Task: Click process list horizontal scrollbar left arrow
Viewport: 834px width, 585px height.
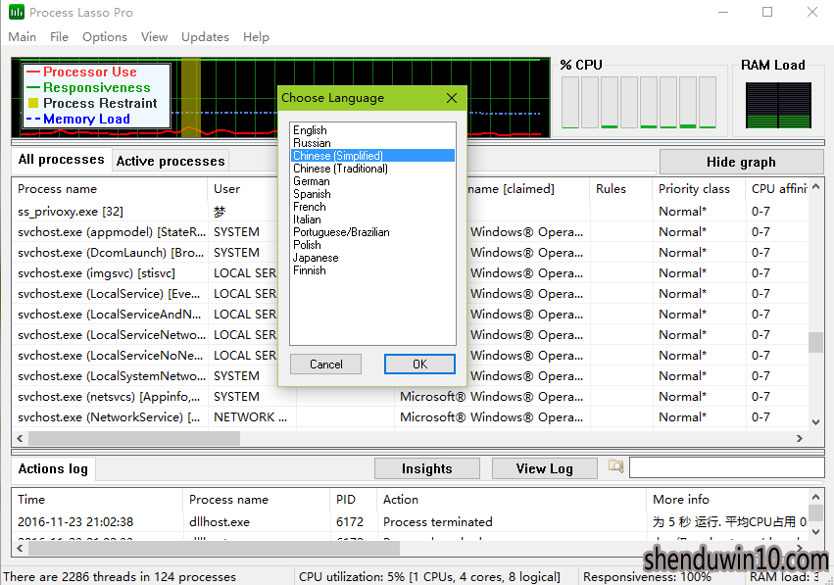Action: [21, 438]
